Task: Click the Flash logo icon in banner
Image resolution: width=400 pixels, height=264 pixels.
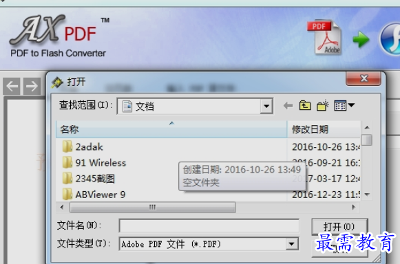Action: click(390, 38)
